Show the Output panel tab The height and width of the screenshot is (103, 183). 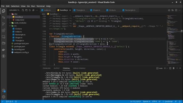[57, 68]
